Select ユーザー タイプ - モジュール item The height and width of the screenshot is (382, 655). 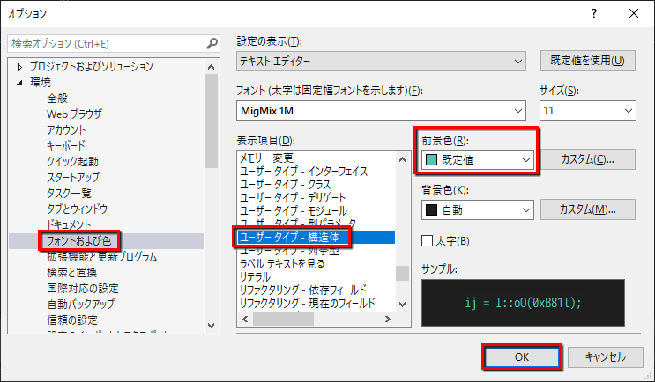(294, 211)
